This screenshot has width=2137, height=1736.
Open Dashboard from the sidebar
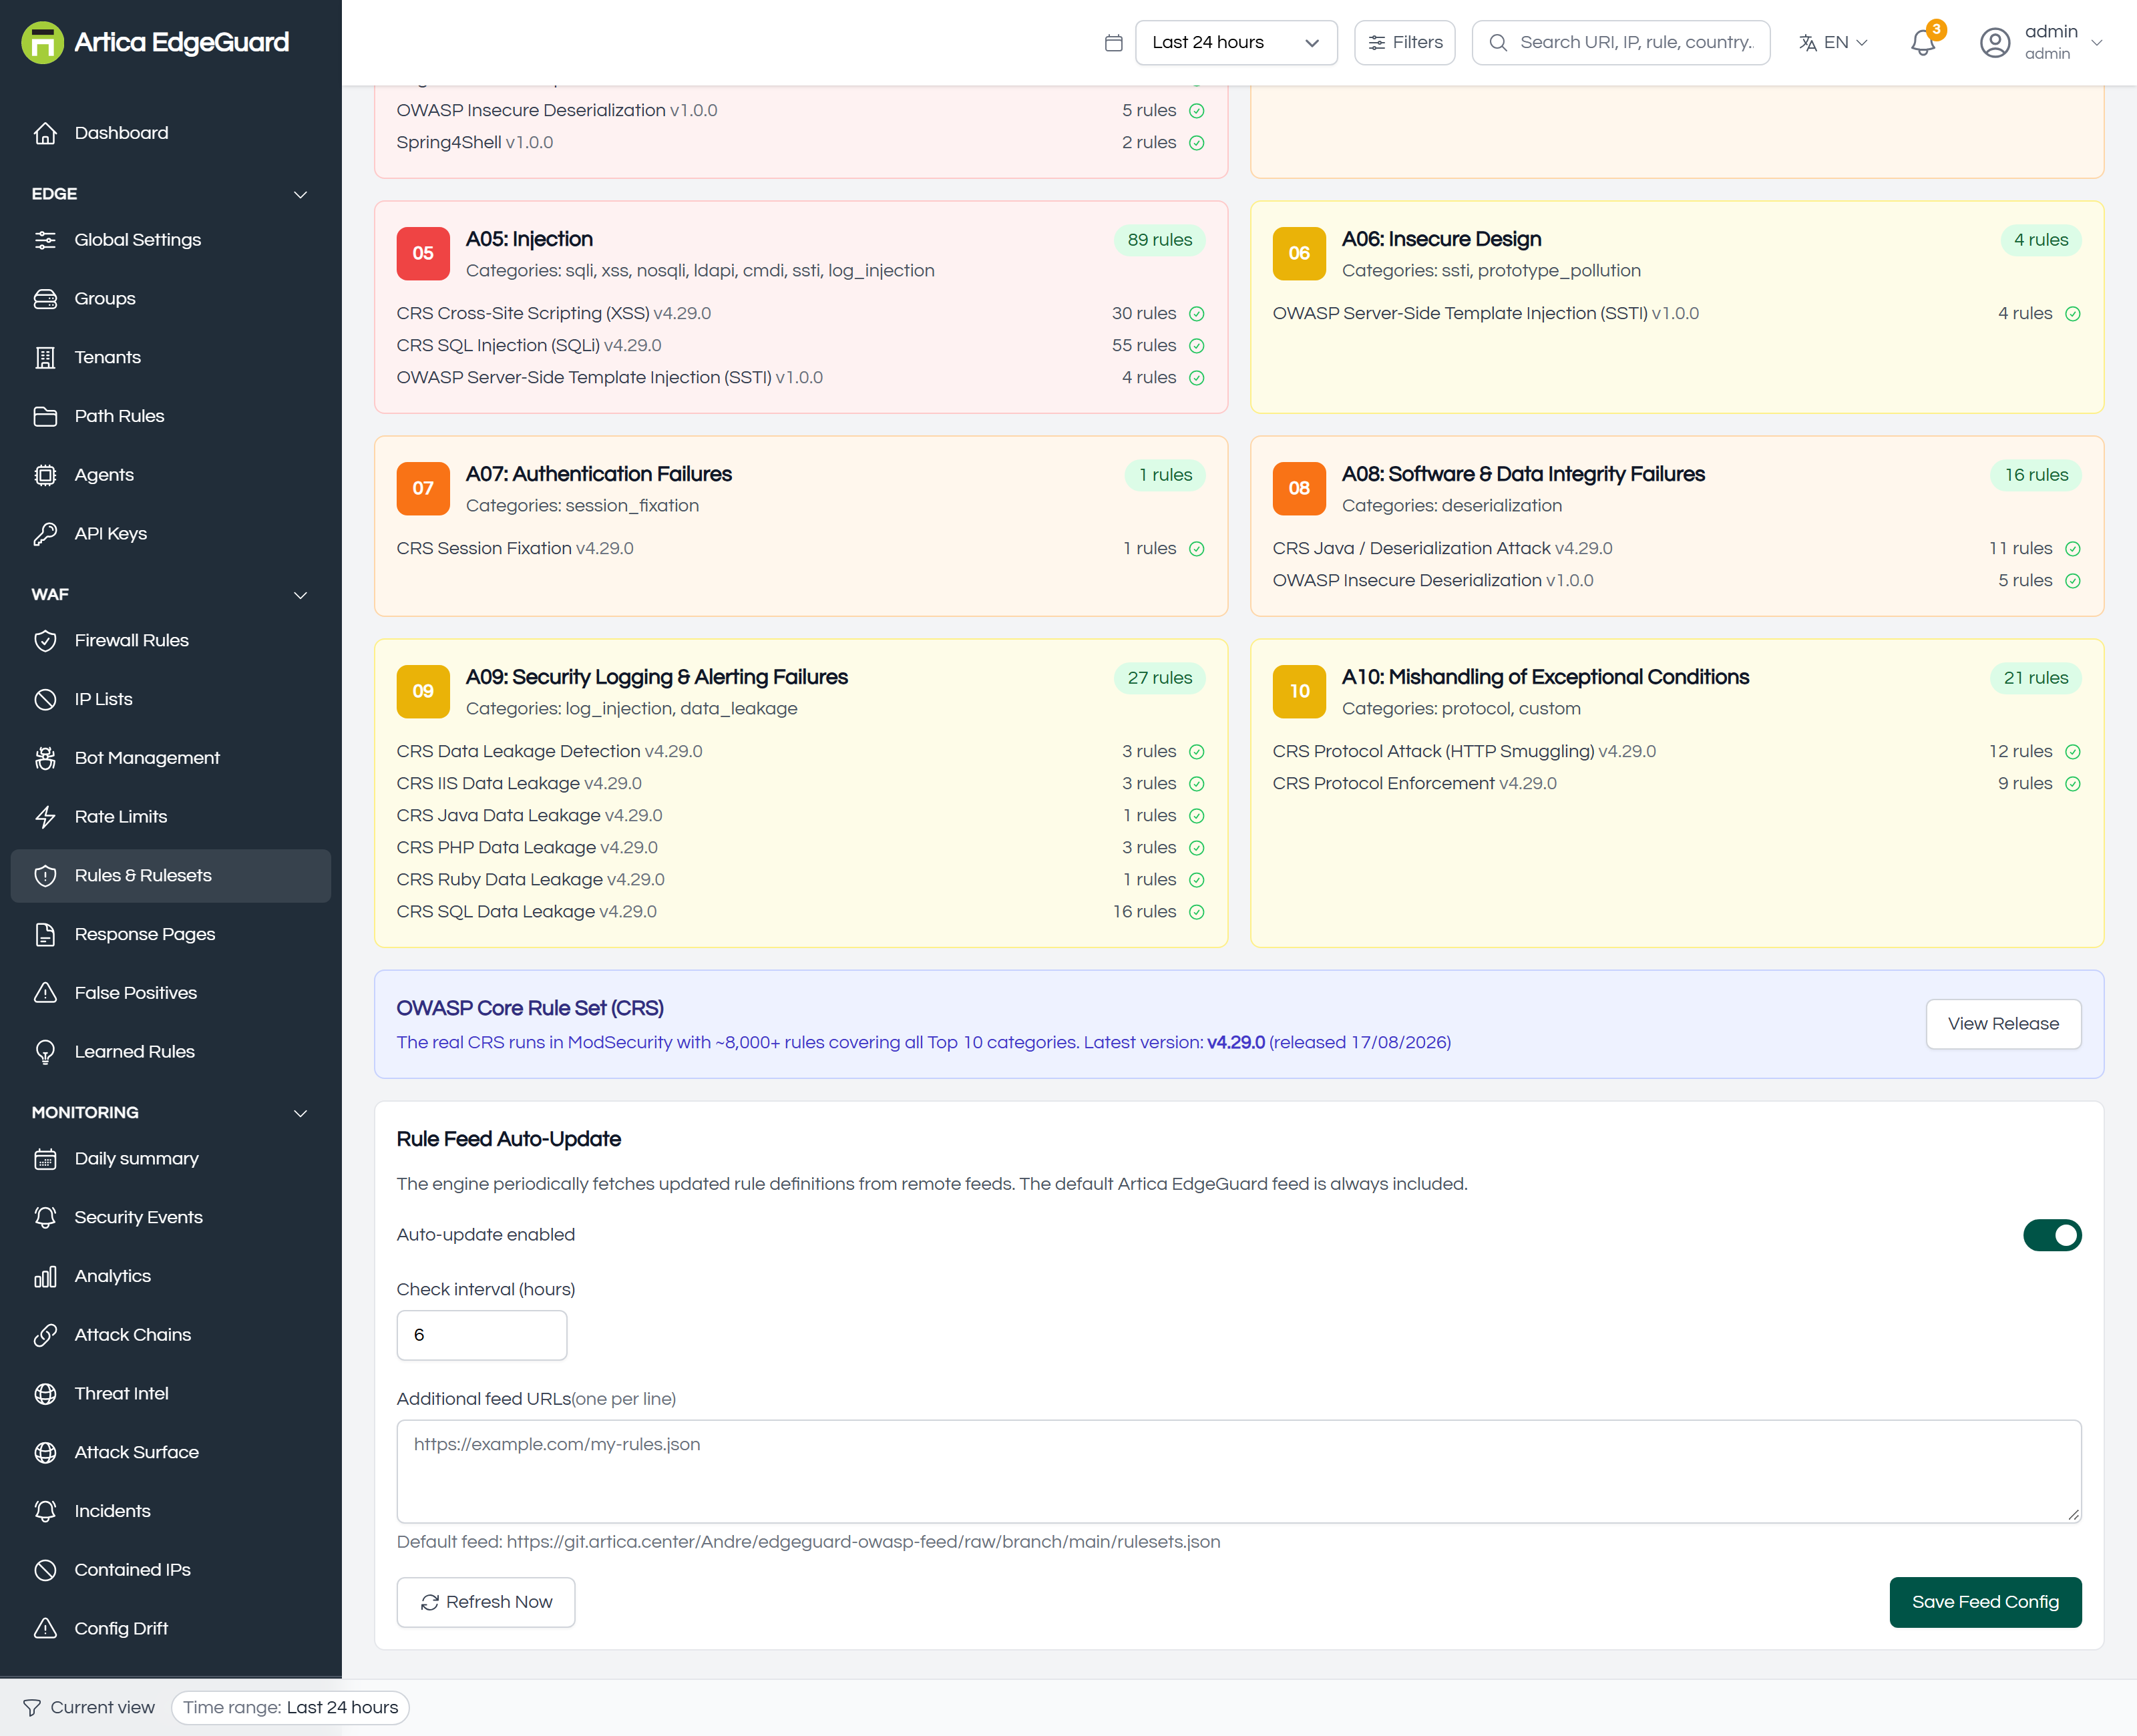[x=170, y=133]
